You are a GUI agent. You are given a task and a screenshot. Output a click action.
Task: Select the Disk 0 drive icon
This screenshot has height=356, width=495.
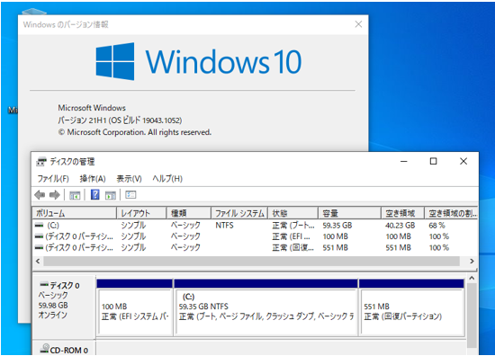click(x=44, y=284)
